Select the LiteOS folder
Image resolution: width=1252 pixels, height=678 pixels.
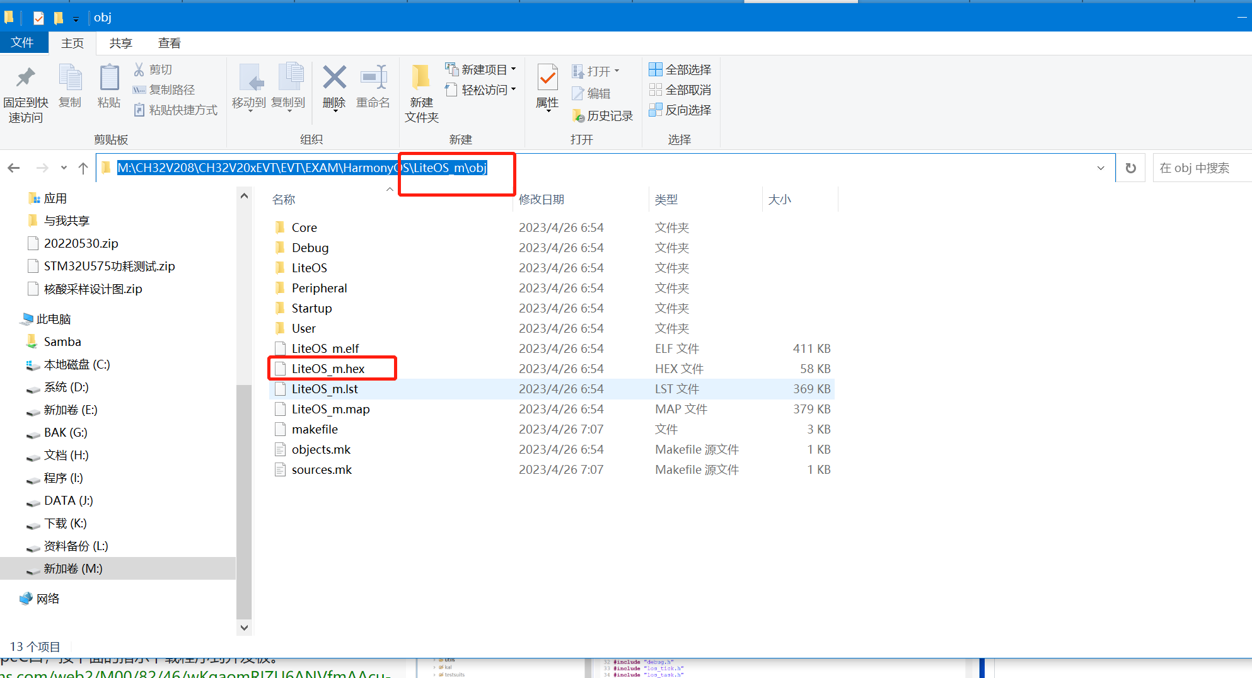pos(309,268)
